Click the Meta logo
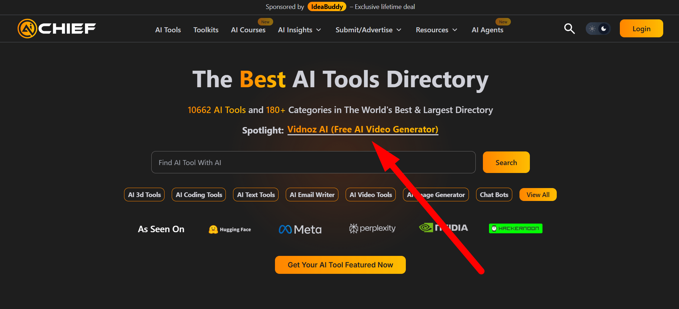The height and width of the screenshot is (309, 679). 300,229
